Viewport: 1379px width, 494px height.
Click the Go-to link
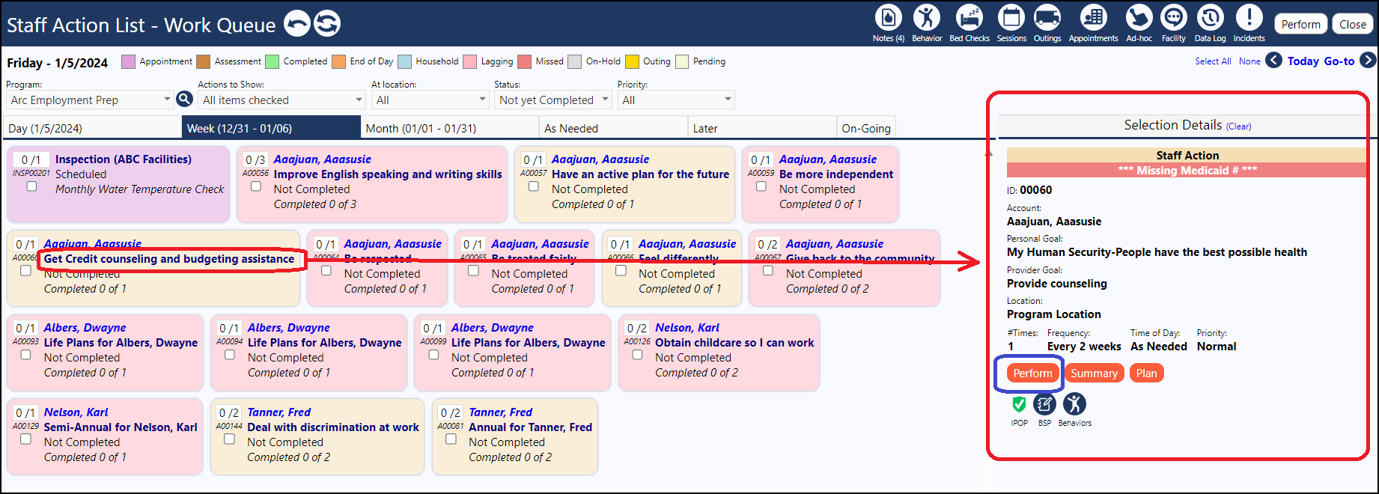[x=1339, y=61]
